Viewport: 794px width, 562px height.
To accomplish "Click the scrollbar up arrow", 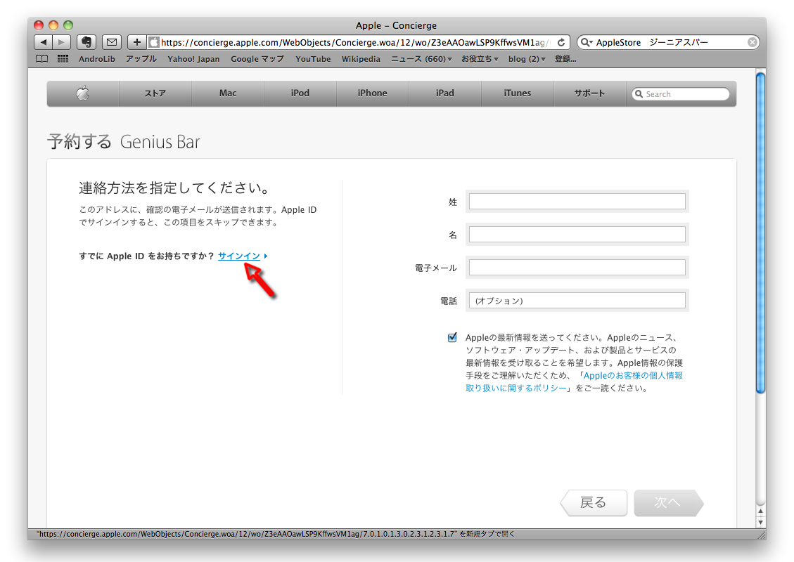I will 760,511.
